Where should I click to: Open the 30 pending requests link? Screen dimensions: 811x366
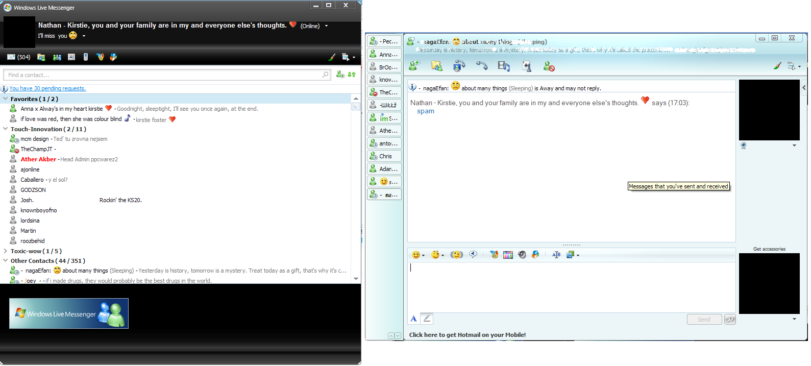(47, 88)
